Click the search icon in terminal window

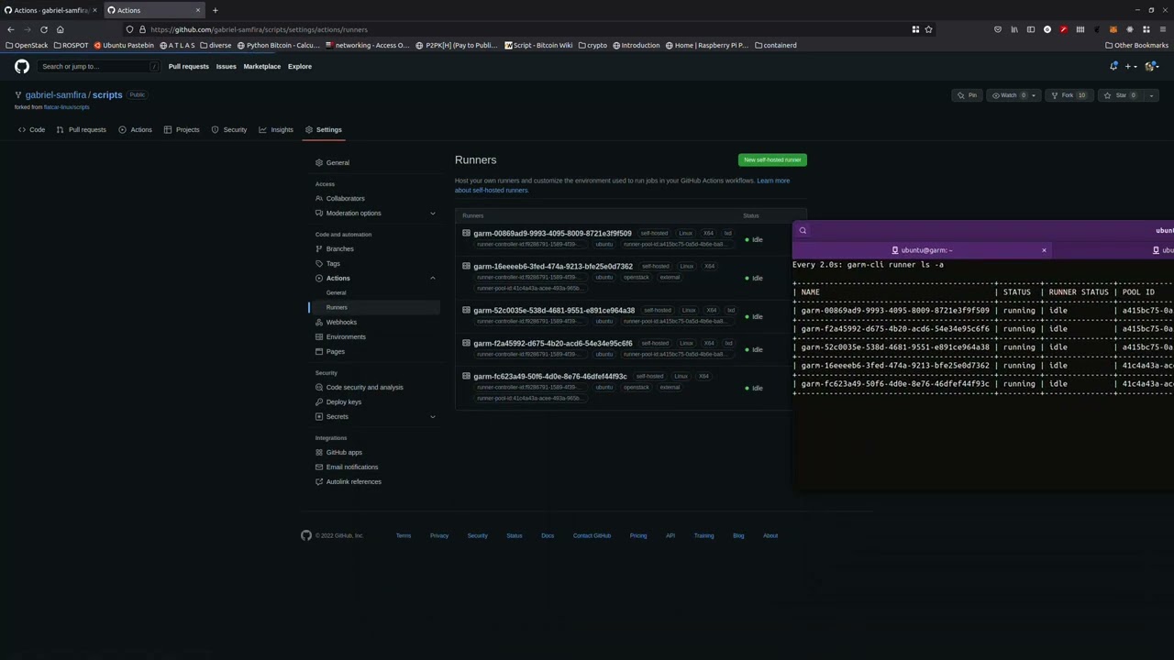click(803, 231)
